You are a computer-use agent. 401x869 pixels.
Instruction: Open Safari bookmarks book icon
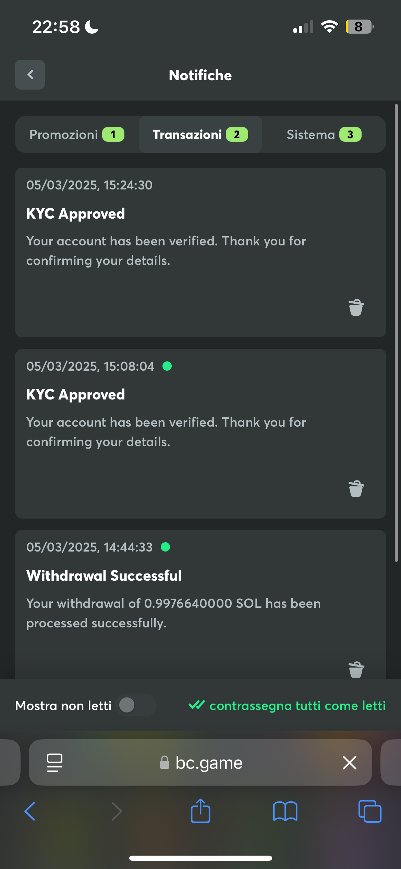tap(285, 811)
